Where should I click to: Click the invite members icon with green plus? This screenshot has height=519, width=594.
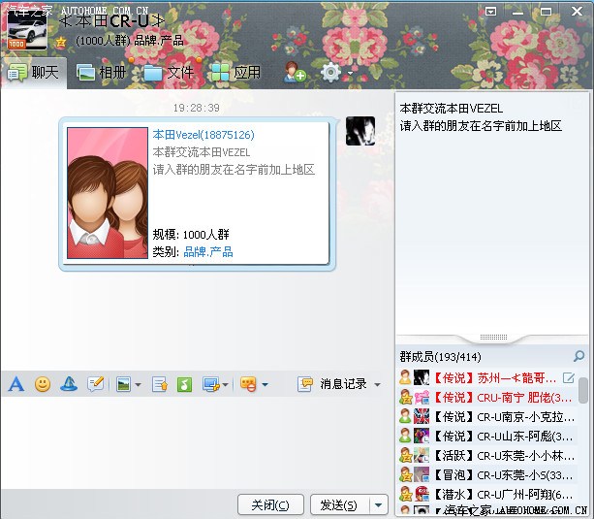point(295,73)
